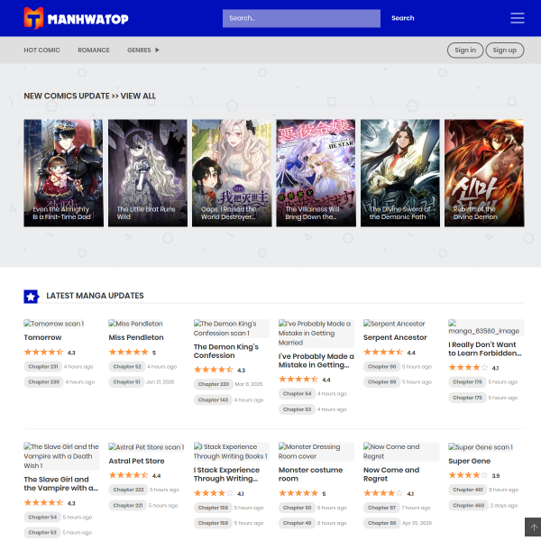The image size is (541, 541).
Task: Open the Miss Pendleton title link
Action: tap(136, 337)
